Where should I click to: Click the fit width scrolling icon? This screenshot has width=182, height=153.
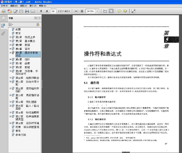pyautogui.click(x=105, y=11)
